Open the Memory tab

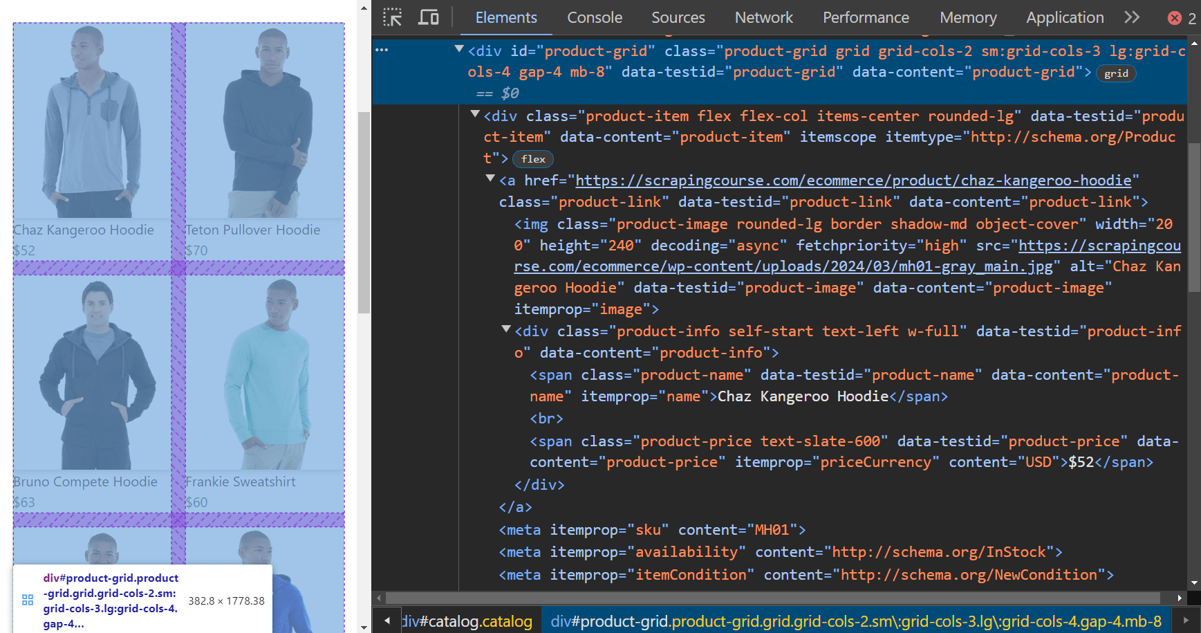(x=968, y=17)
